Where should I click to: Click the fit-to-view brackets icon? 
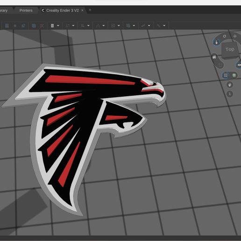pyautogui.click(x=220, y=65)
